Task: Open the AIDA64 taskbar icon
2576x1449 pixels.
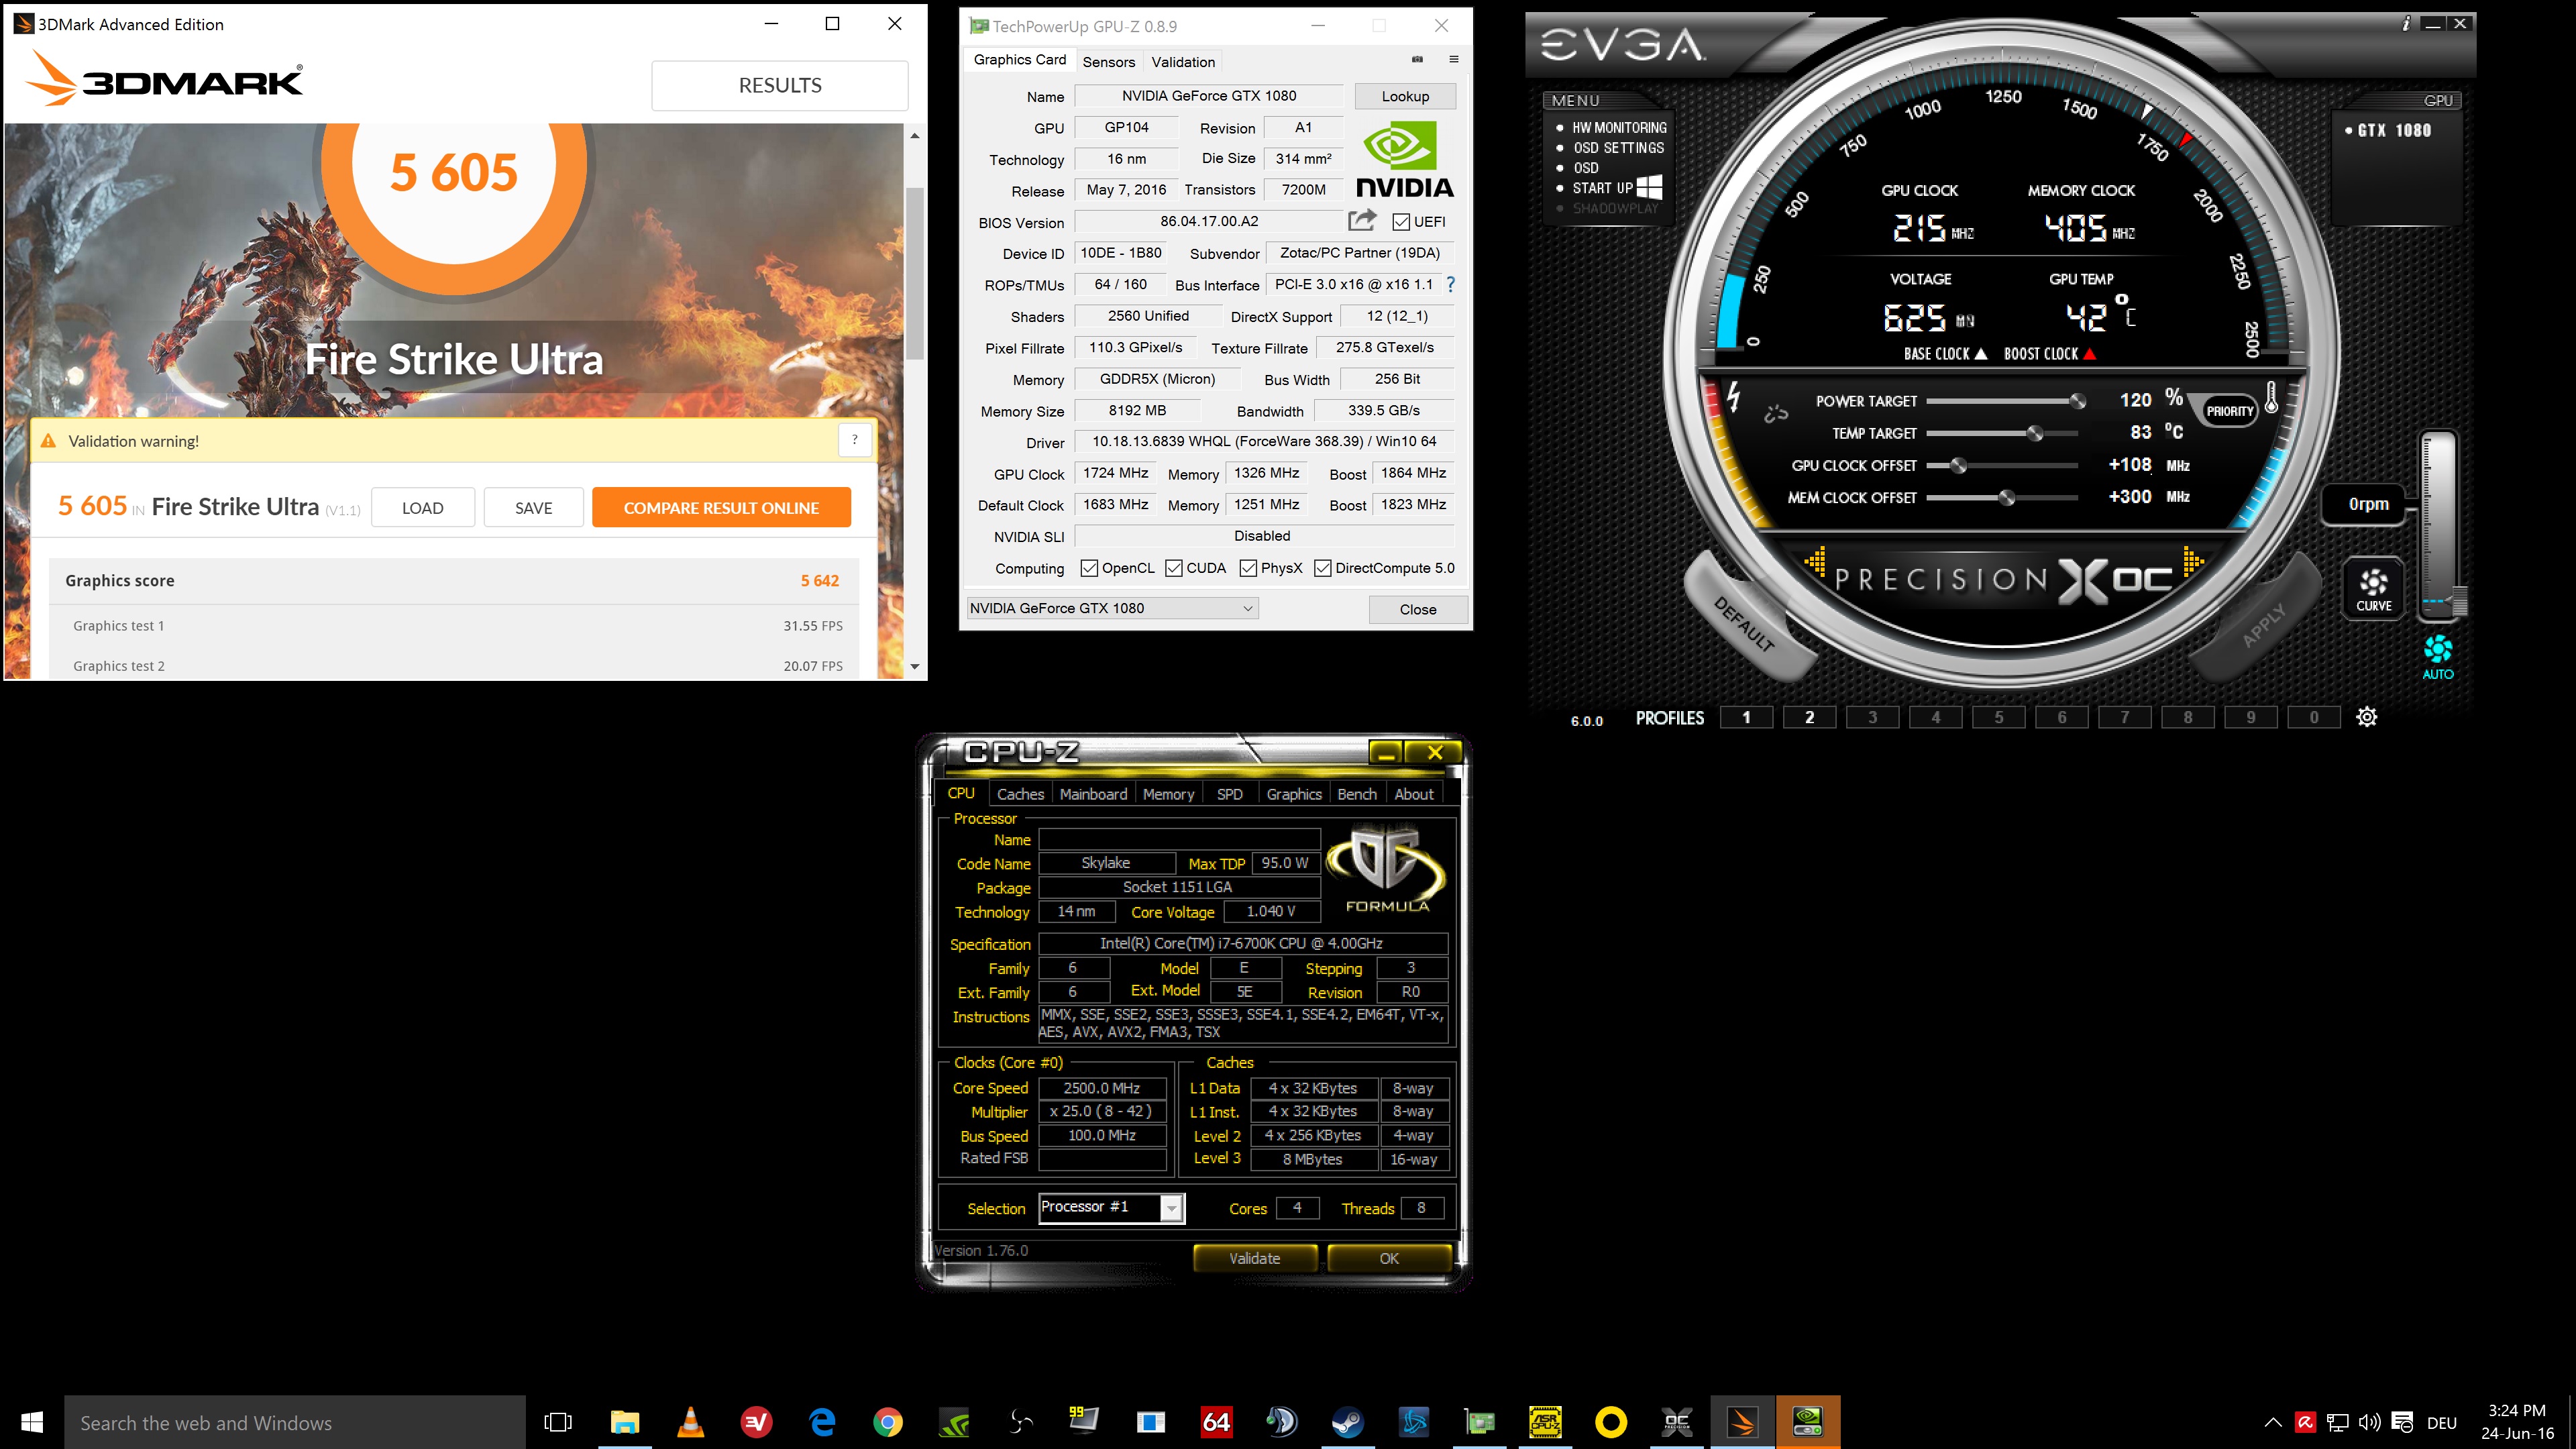Action: tap(1216, 1421)
